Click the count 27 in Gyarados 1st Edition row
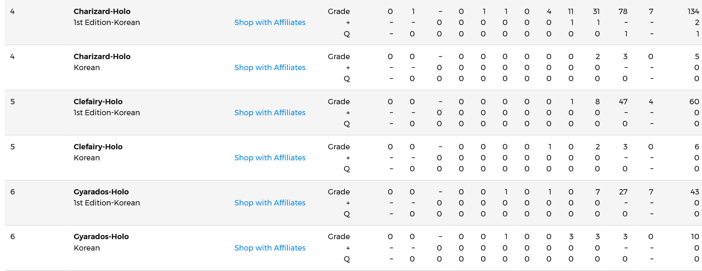The height and width of the screenshot is (271, 702). pos(623,192)
